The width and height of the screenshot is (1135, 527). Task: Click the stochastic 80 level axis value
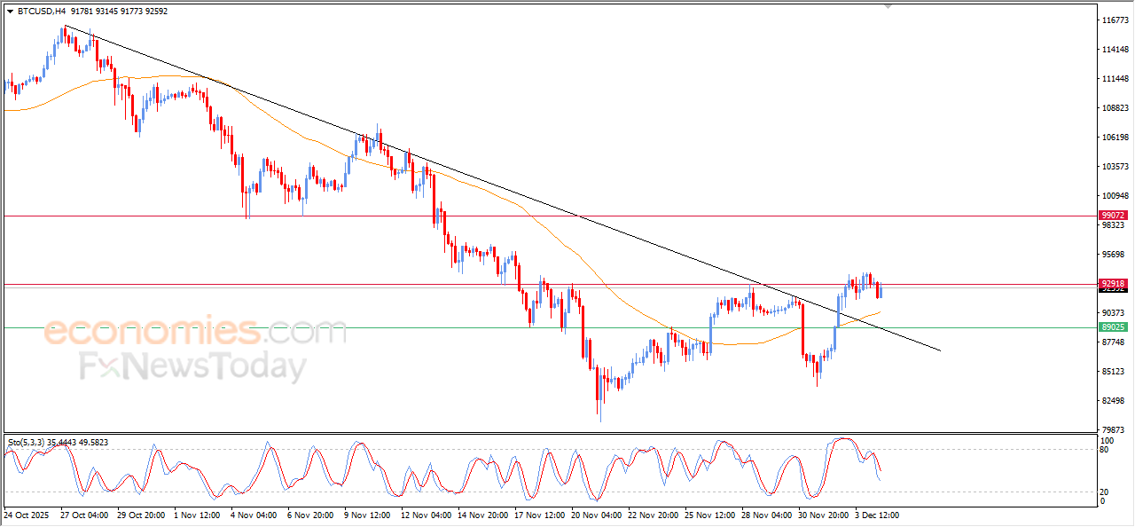pyautogui.click(x=1106, y=450)
